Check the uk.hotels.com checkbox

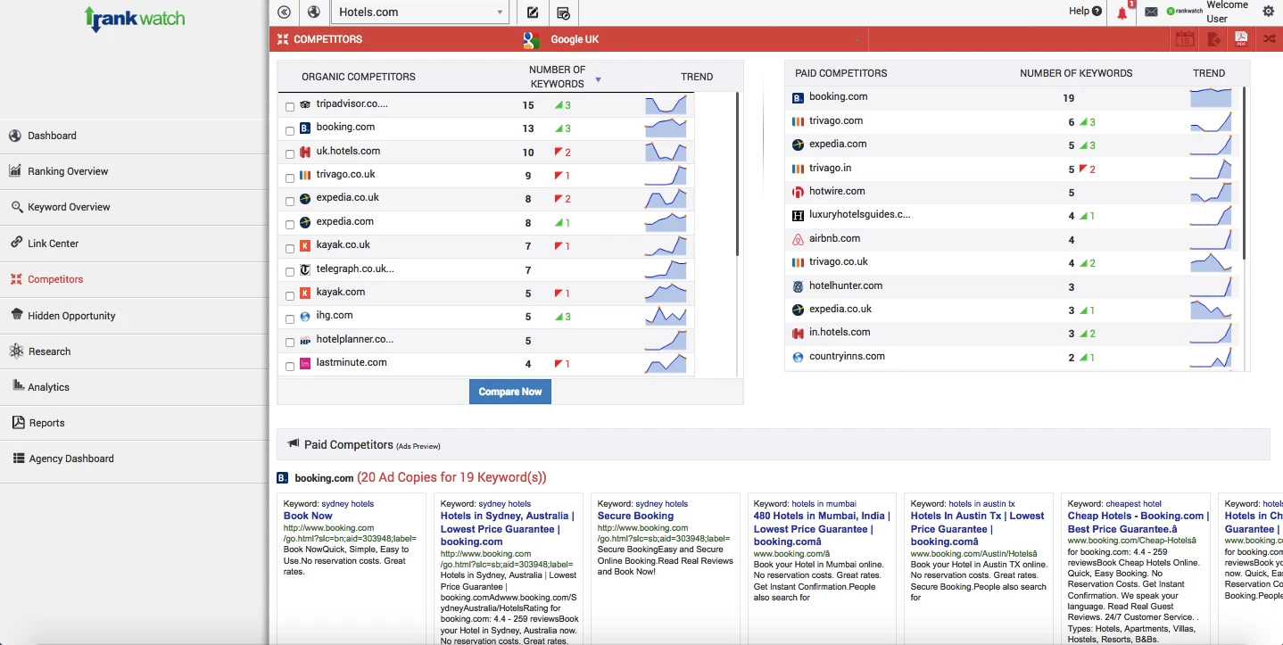coord(290,154)
